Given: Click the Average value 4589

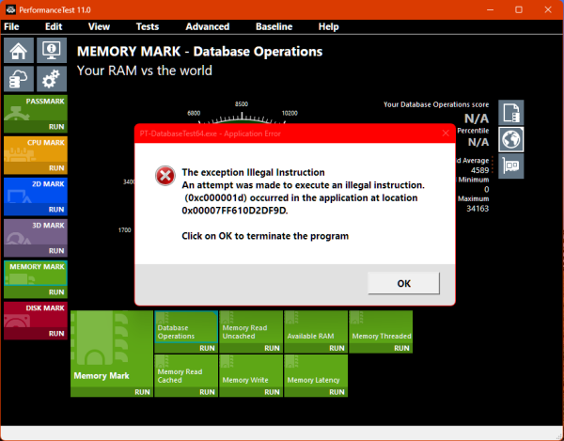Looking at the screenshot, I should point(479,170).
